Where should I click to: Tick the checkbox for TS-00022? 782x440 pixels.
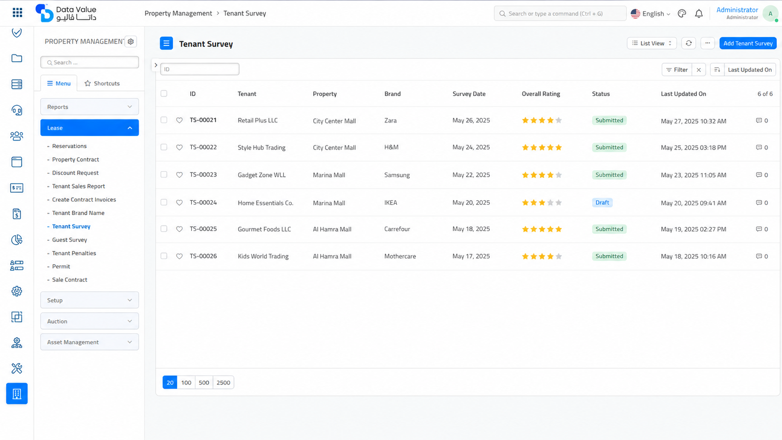pyautogui.click(x=164, y=147)
